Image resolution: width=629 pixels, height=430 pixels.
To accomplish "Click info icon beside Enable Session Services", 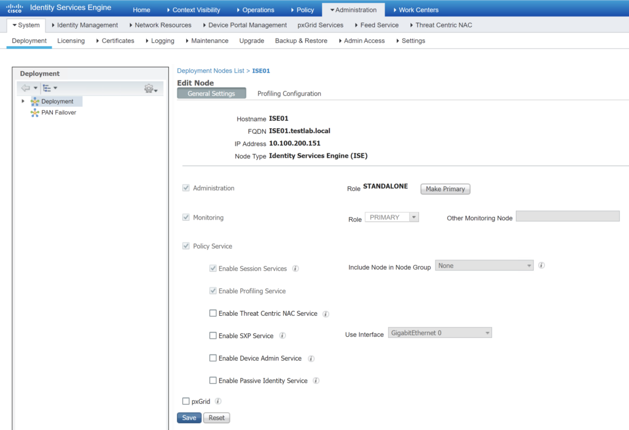I will tap(295, 269).
